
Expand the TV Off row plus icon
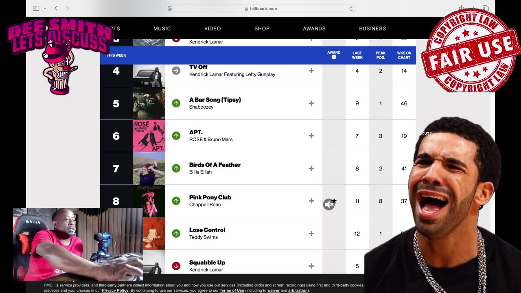(311, 71)
